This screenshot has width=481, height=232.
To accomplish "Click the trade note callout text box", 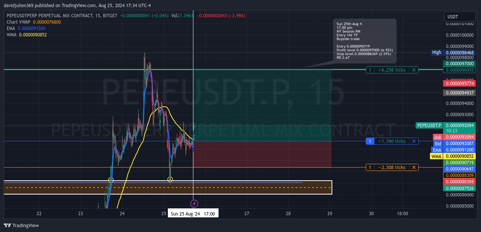I will (364, 41).
